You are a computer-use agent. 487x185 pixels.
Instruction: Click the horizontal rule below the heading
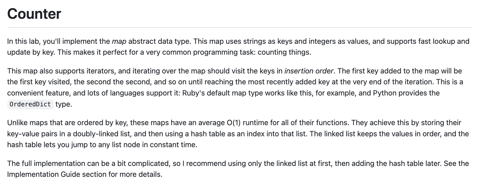239,27
